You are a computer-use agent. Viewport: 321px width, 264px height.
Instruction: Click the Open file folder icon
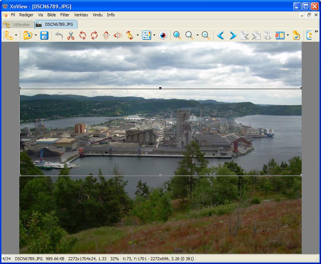click(28, 35)
